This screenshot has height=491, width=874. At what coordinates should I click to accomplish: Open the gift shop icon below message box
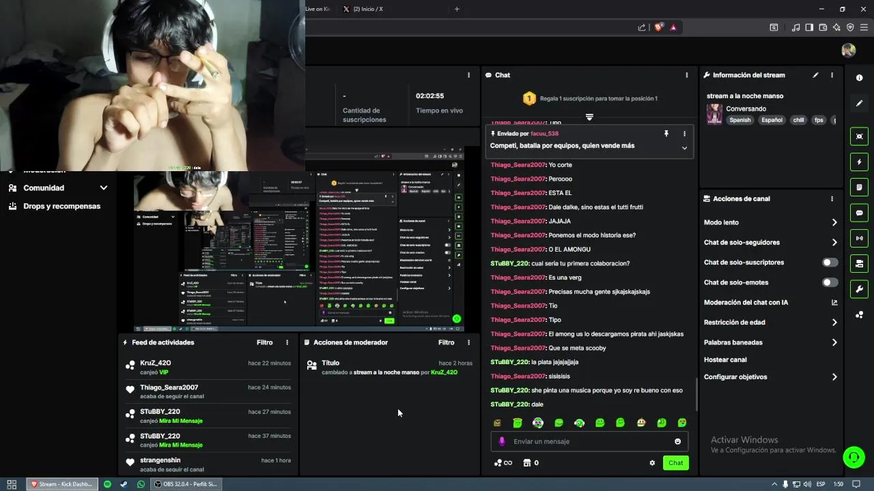[526, 463]
